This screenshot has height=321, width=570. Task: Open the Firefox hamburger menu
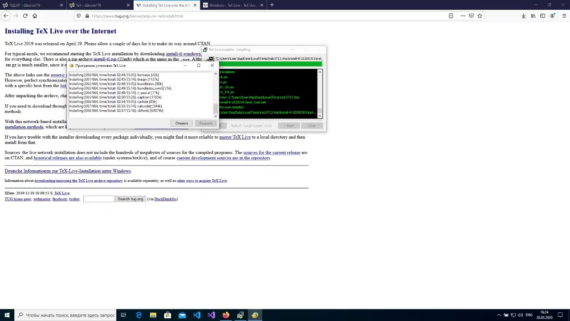(x=564, y=16)
